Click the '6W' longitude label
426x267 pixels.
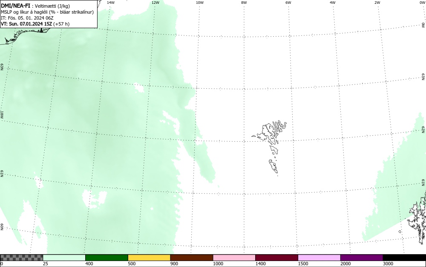coord(288,3)
